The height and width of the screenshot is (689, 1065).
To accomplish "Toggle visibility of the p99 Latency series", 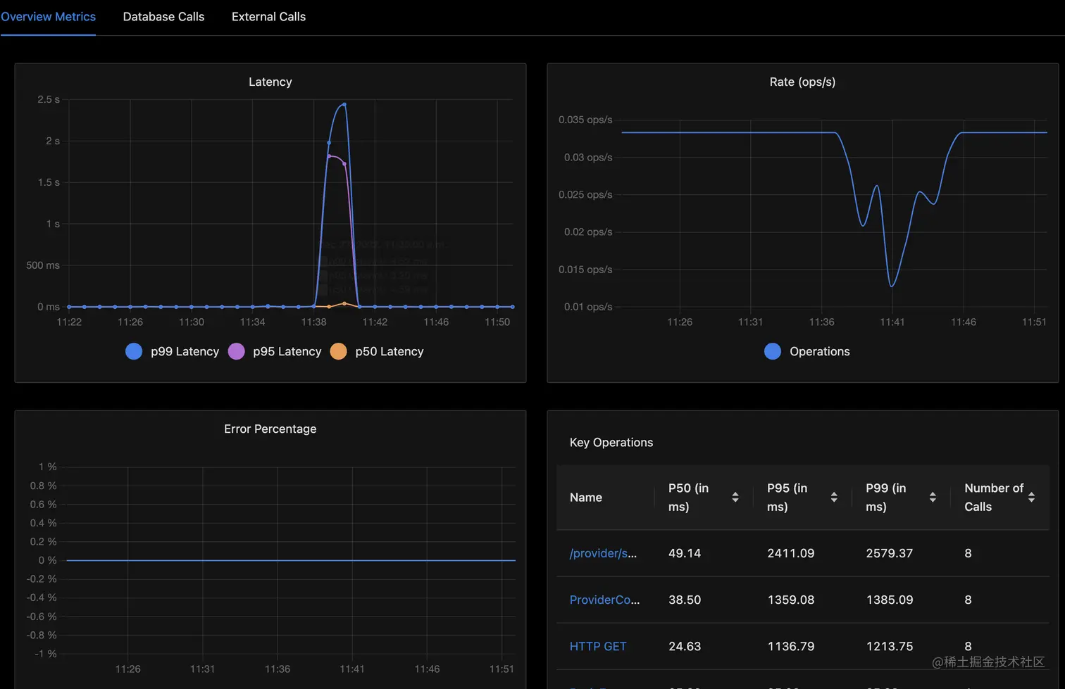I will pos(134,351).
